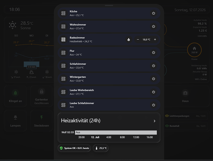Select 'Küche' room name
This screenshot has height=161, width=213.
(x=73, y=12)
